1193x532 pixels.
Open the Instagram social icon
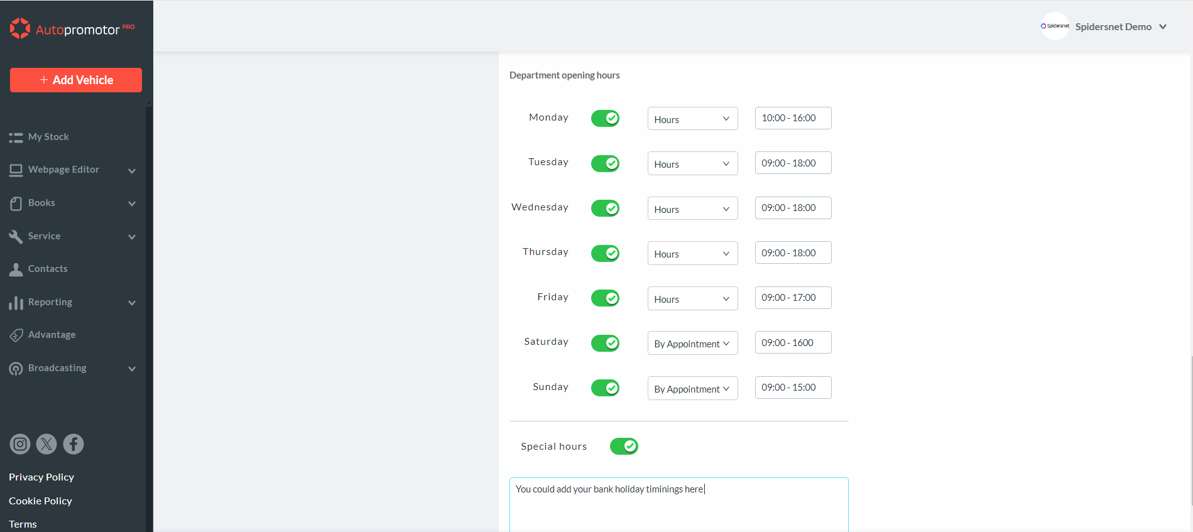point(20,444)
